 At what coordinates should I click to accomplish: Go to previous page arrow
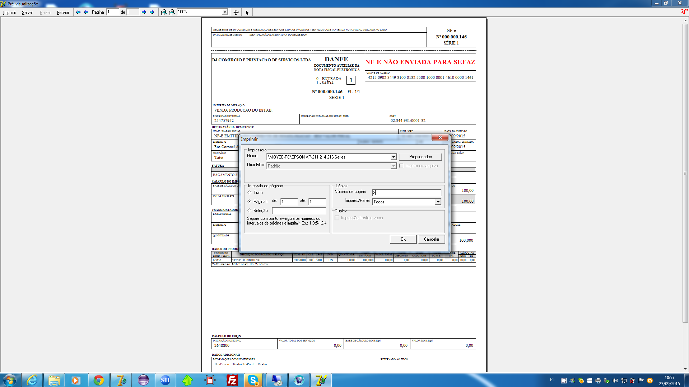point(86,12)
